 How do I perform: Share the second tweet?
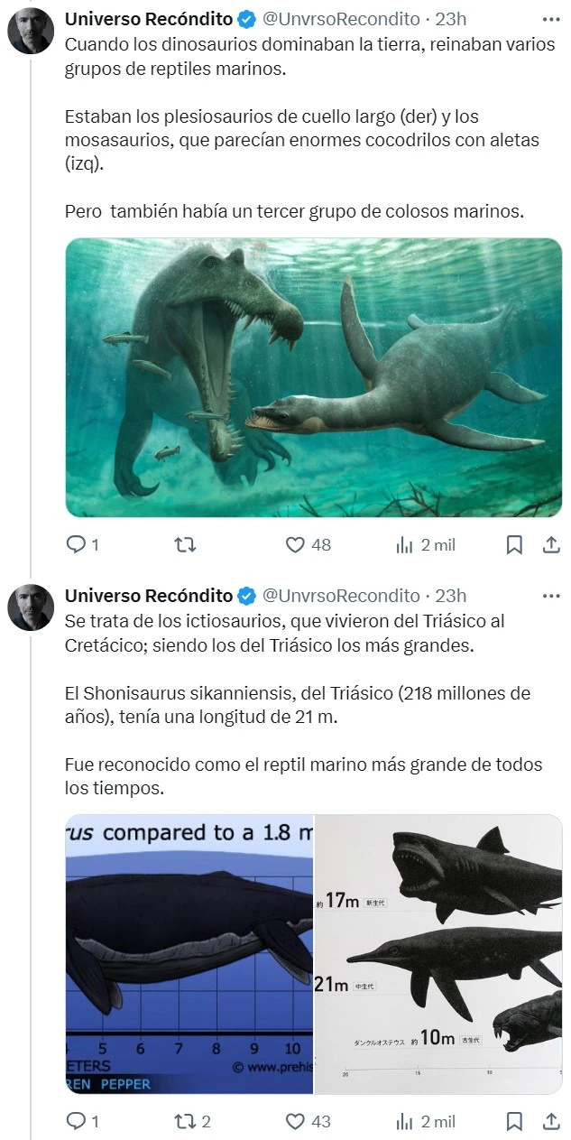549,1121
